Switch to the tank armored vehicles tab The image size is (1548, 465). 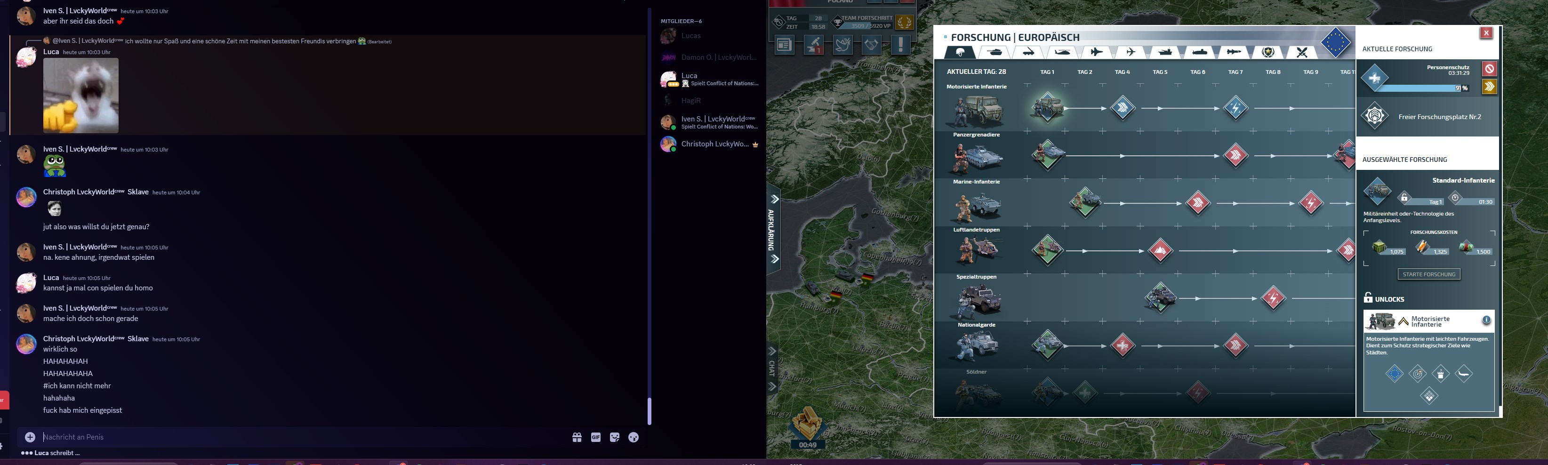click(x=995, y=52)
